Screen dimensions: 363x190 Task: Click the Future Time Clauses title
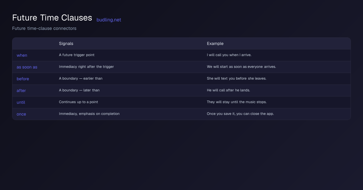click(52, 18)
